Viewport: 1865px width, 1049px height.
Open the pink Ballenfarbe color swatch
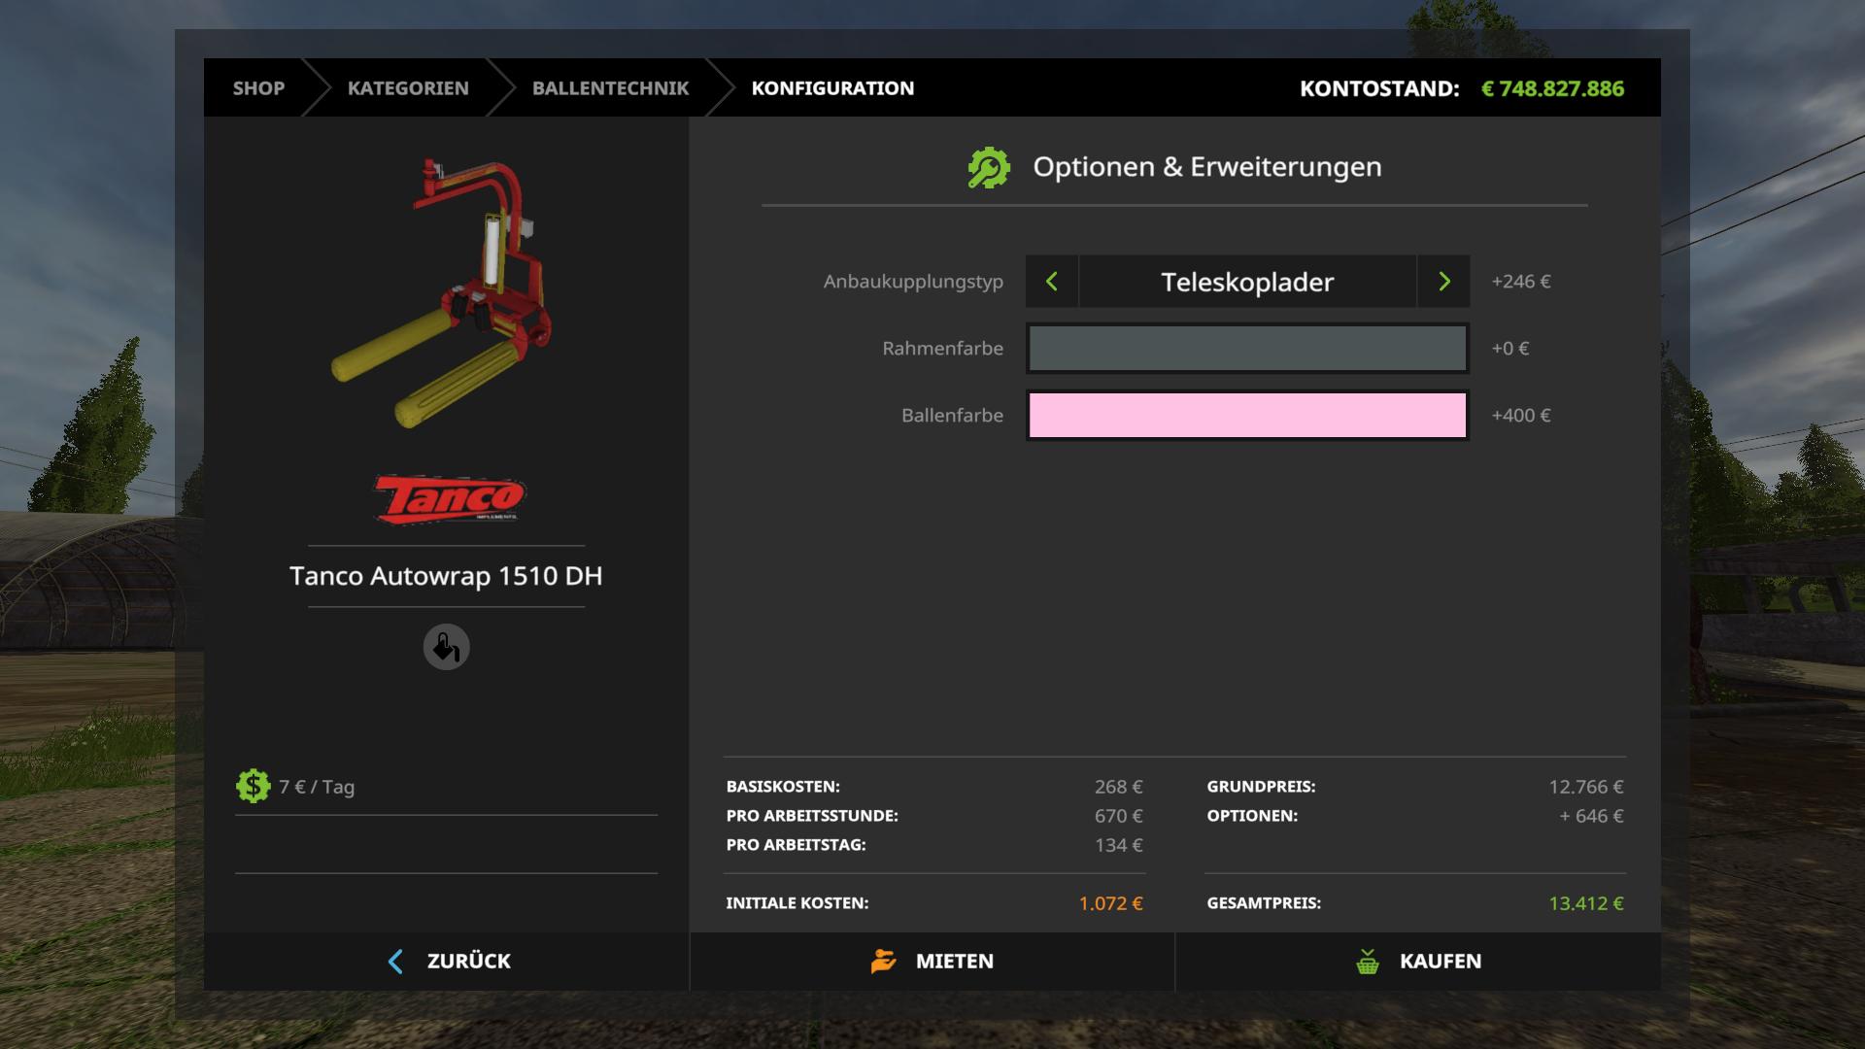(1247, 416)
